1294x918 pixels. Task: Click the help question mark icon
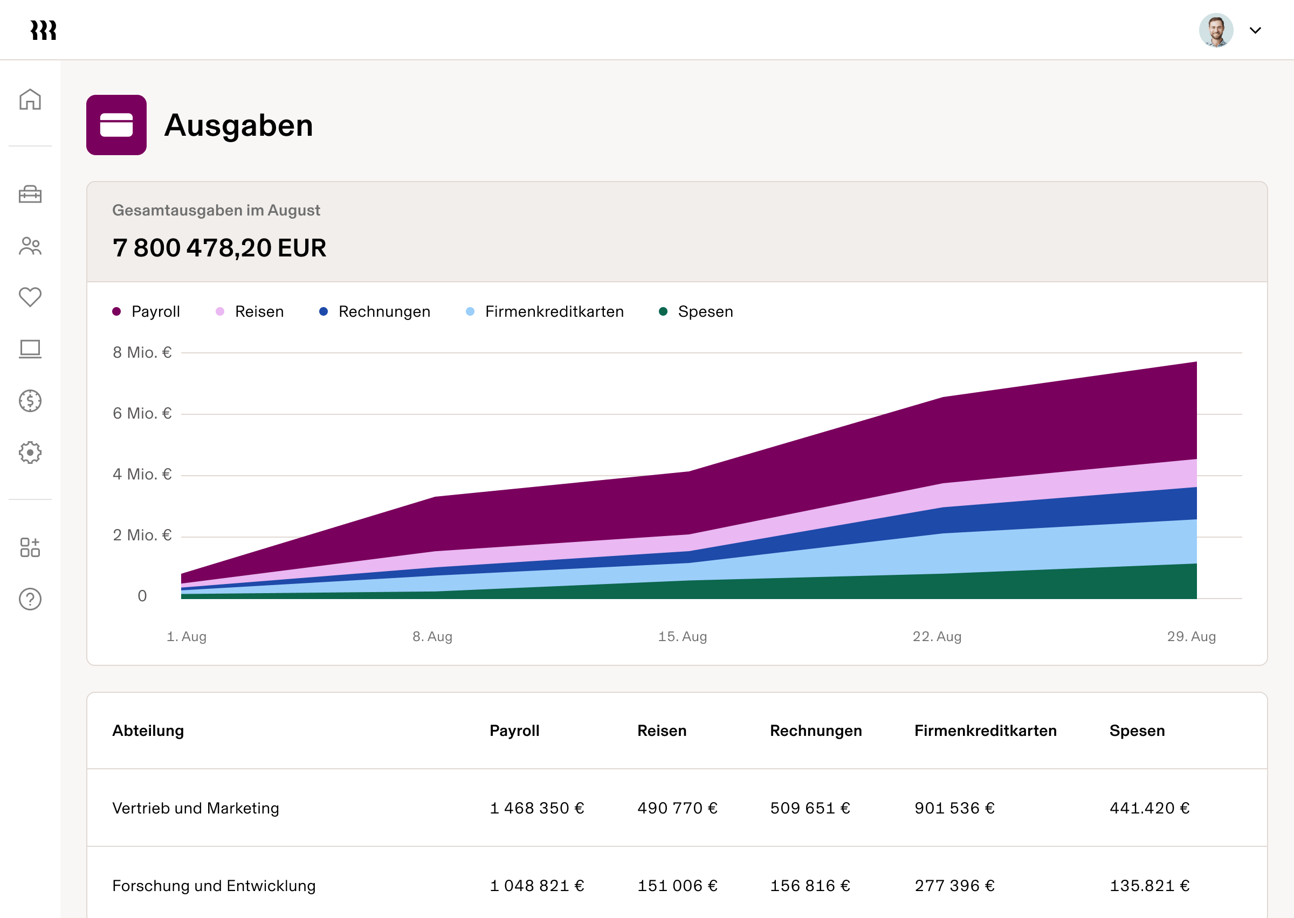point(30,600)
